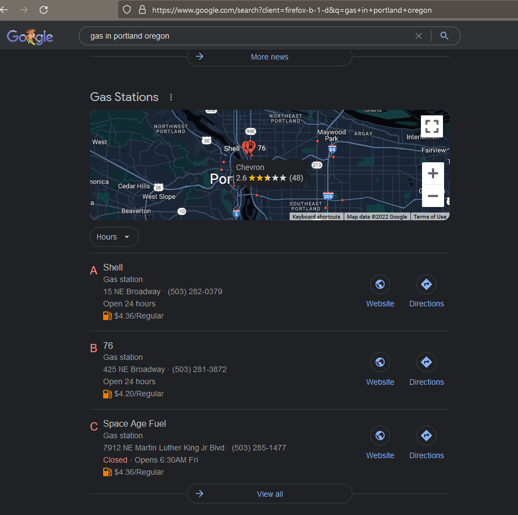
Task: Expand map to fullscreen view
Action: click(x=431, y=126)
